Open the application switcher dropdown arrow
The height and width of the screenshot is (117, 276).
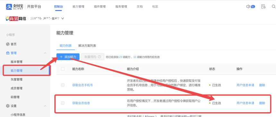pyautogui.click(x=63, y=18)
